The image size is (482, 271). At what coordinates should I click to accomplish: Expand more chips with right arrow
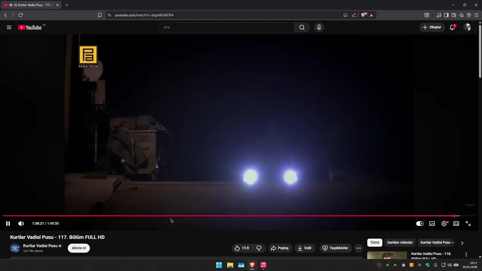point(462,243)
